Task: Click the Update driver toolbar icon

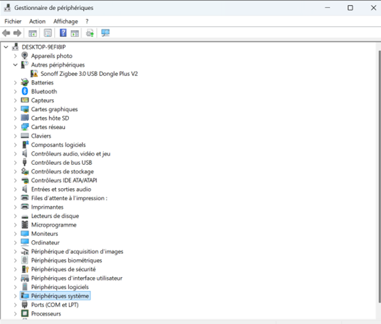Action: point(90,33)
